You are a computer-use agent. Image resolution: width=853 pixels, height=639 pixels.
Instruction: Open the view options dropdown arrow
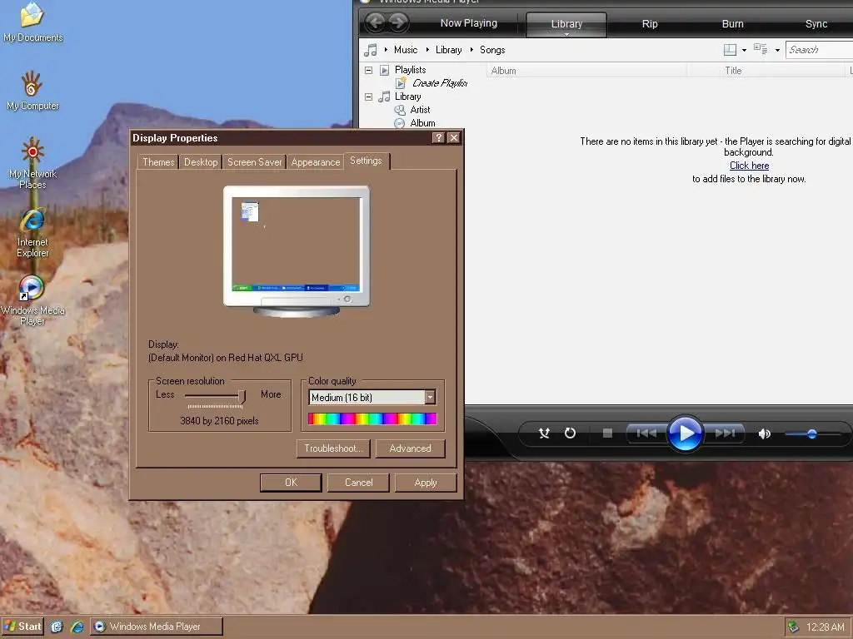coord(777,50)
